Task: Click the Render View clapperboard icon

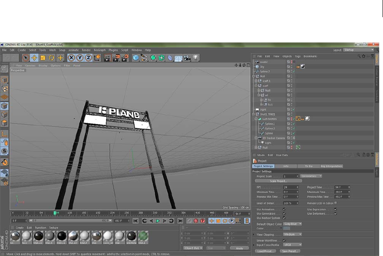Action: pos(107,57)
